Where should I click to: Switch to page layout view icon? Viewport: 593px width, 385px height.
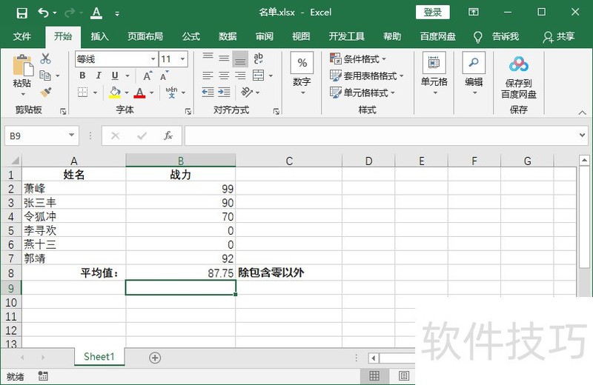pyautogui.click(x=403, y=375)
